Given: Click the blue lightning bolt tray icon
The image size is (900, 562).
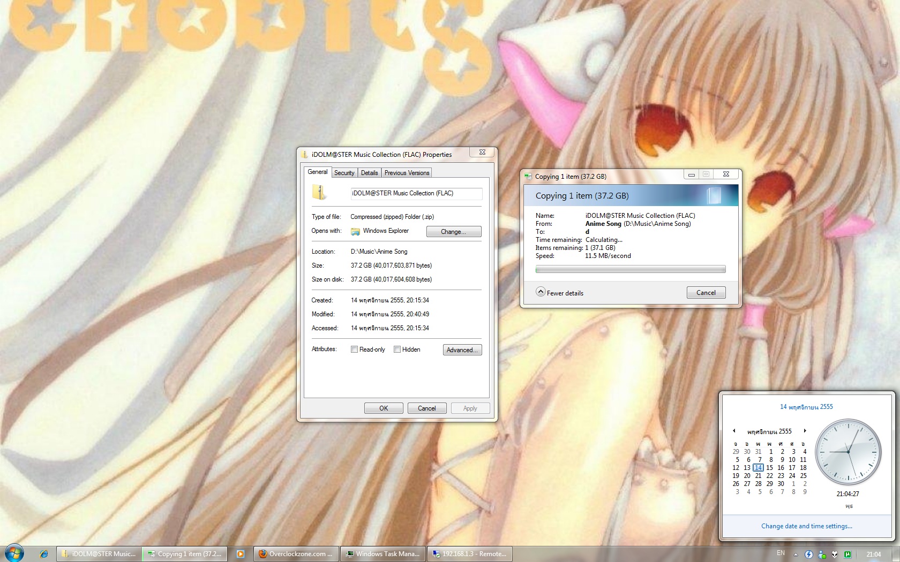Looking at the screenshot, I should click(809, 554).
